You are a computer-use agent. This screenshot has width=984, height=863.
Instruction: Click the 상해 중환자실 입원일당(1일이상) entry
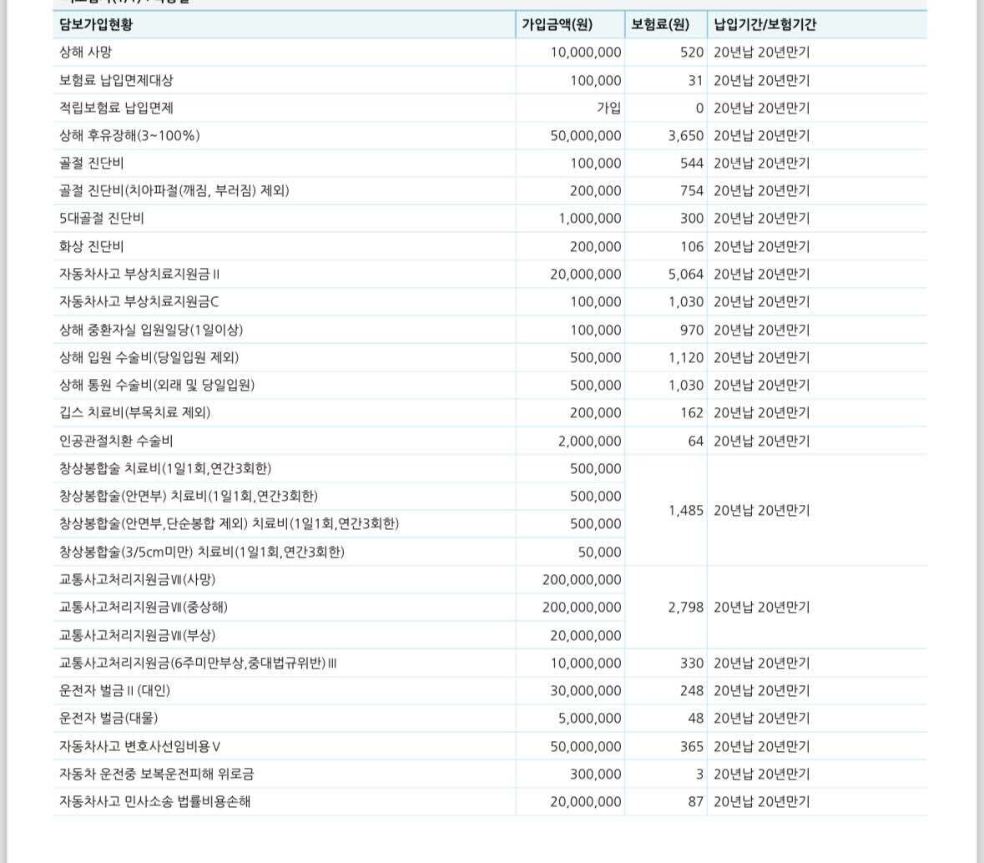(151, 330)
